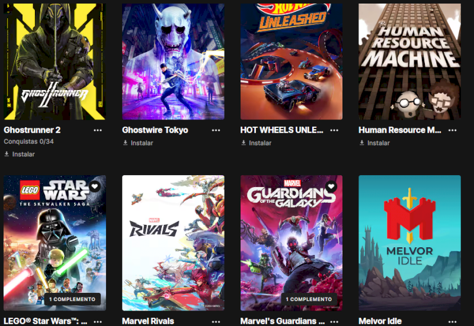Click Instalar under Ghostwire Tokyo

pyautogui.click(x=138, y=143)
